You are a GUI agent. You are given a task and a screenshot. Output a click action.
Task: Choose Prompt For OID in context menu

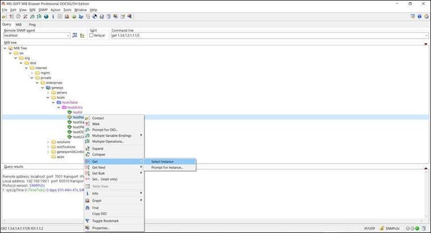(x=114, y=130)
